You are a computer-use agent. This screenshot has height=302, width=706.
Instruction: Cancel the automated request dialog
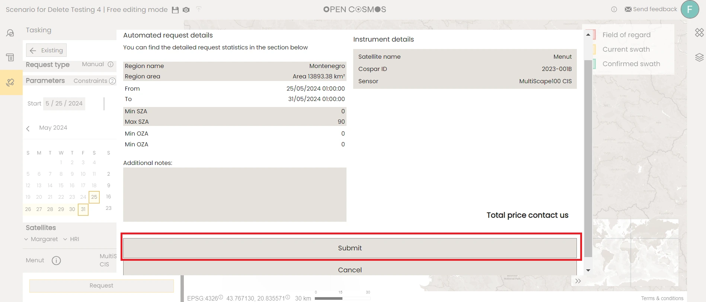point(349,269)
